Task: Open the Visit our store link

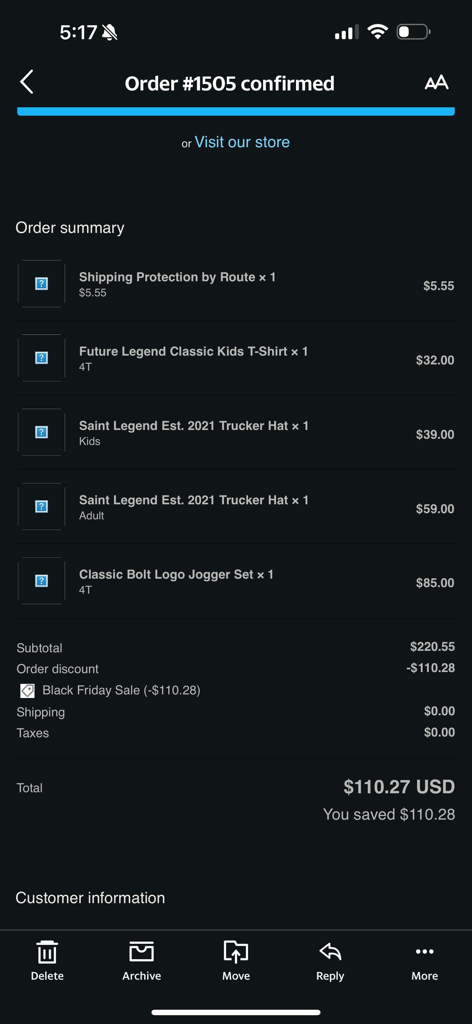Action: point(242,142)
